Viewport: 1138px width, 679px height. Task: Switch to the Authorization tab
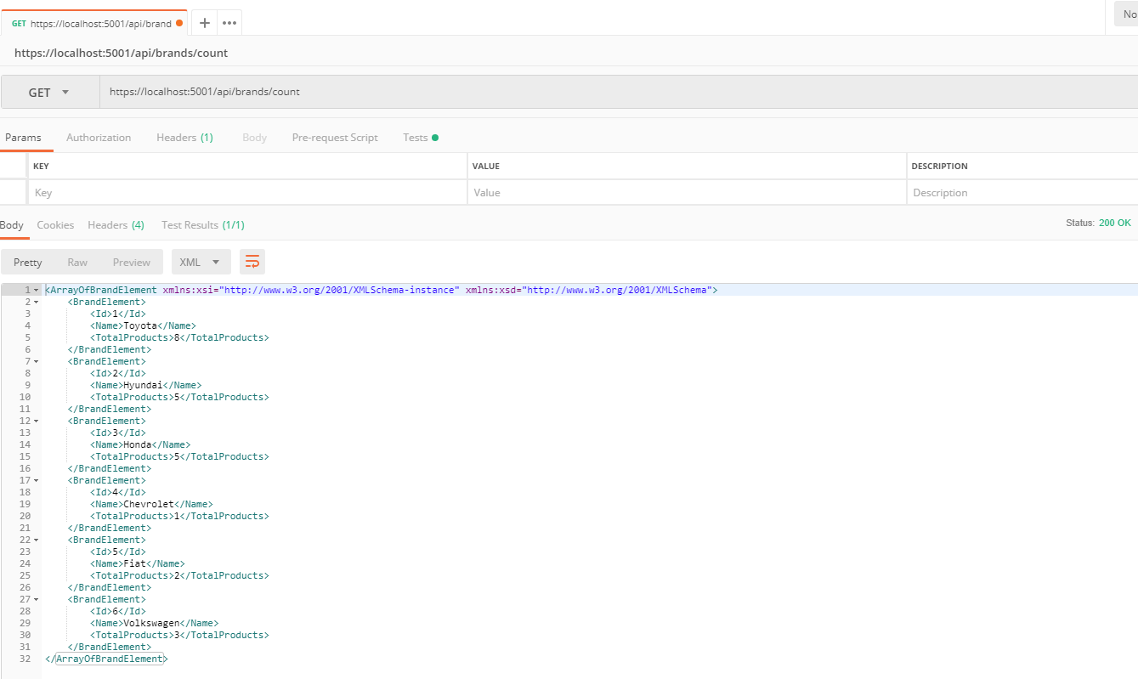tap(99, 137)
